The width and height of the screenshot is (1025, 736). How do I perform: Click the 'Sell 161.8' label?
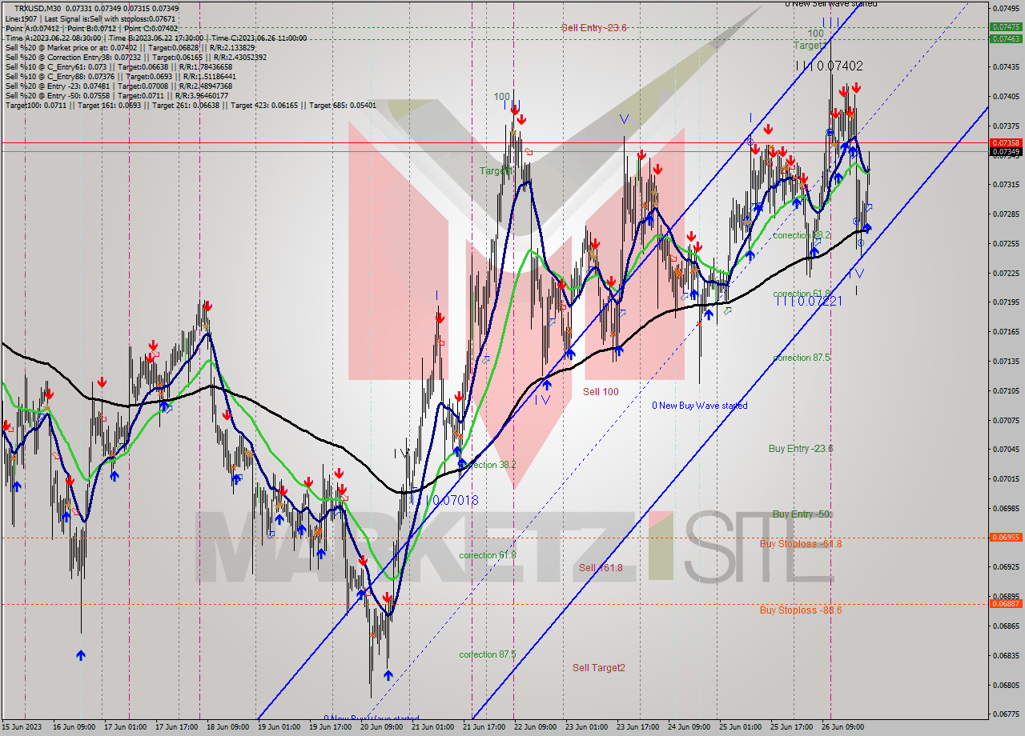601,567
